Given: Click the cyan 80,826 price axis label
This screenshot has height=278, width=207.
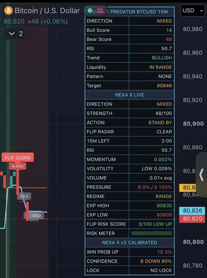Looking at the screenshot, I should pos(192,211).
